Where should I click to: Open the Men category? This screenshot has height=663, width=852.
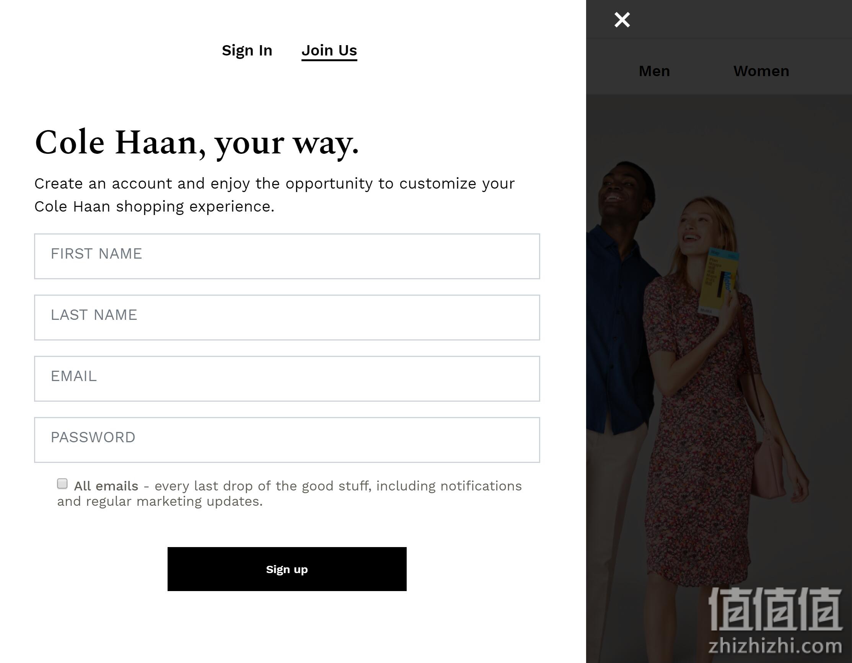(x=654, y=71)
